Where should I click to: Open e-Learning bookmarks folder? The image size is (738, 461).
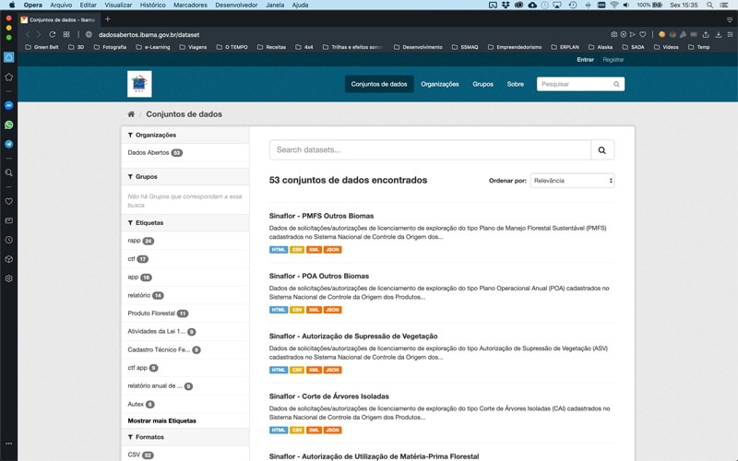152,47
